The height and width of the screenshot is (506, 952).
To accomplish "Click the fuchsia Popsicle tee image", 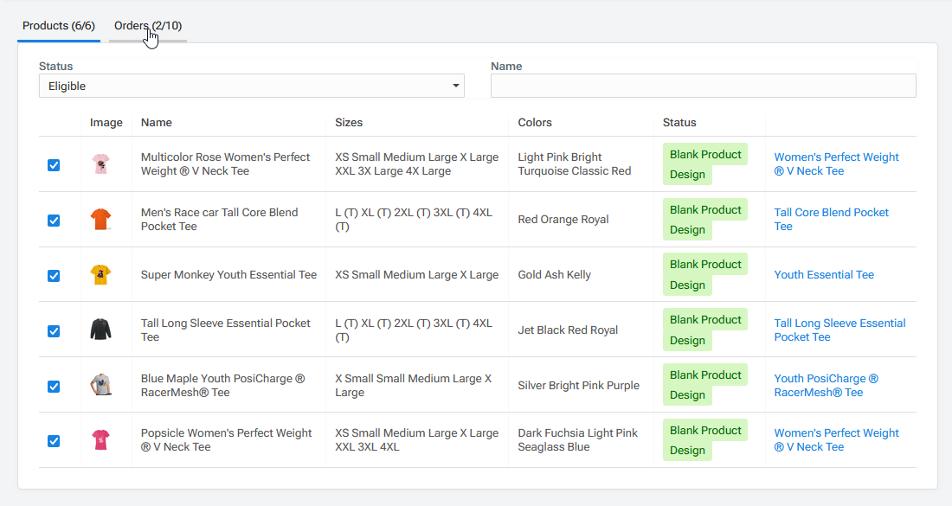I will [x=100, y=440].
